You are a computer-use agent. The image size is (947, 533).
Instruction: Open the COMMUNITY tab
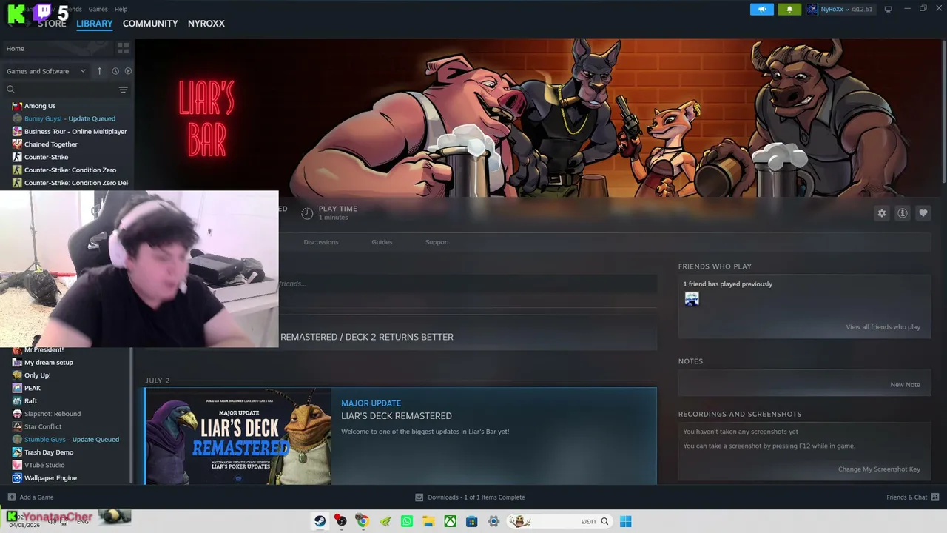coord(150,24)
